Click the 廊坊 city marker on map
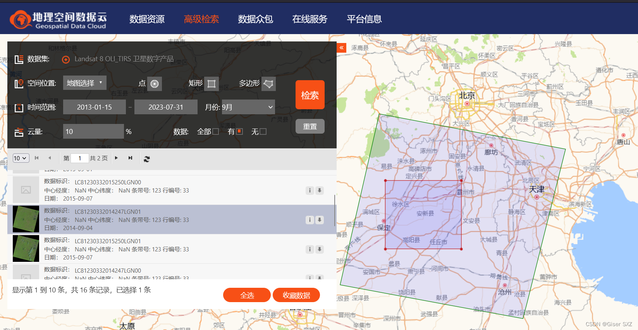The width and height of the screenshot is (638, 330). (491, 145)
